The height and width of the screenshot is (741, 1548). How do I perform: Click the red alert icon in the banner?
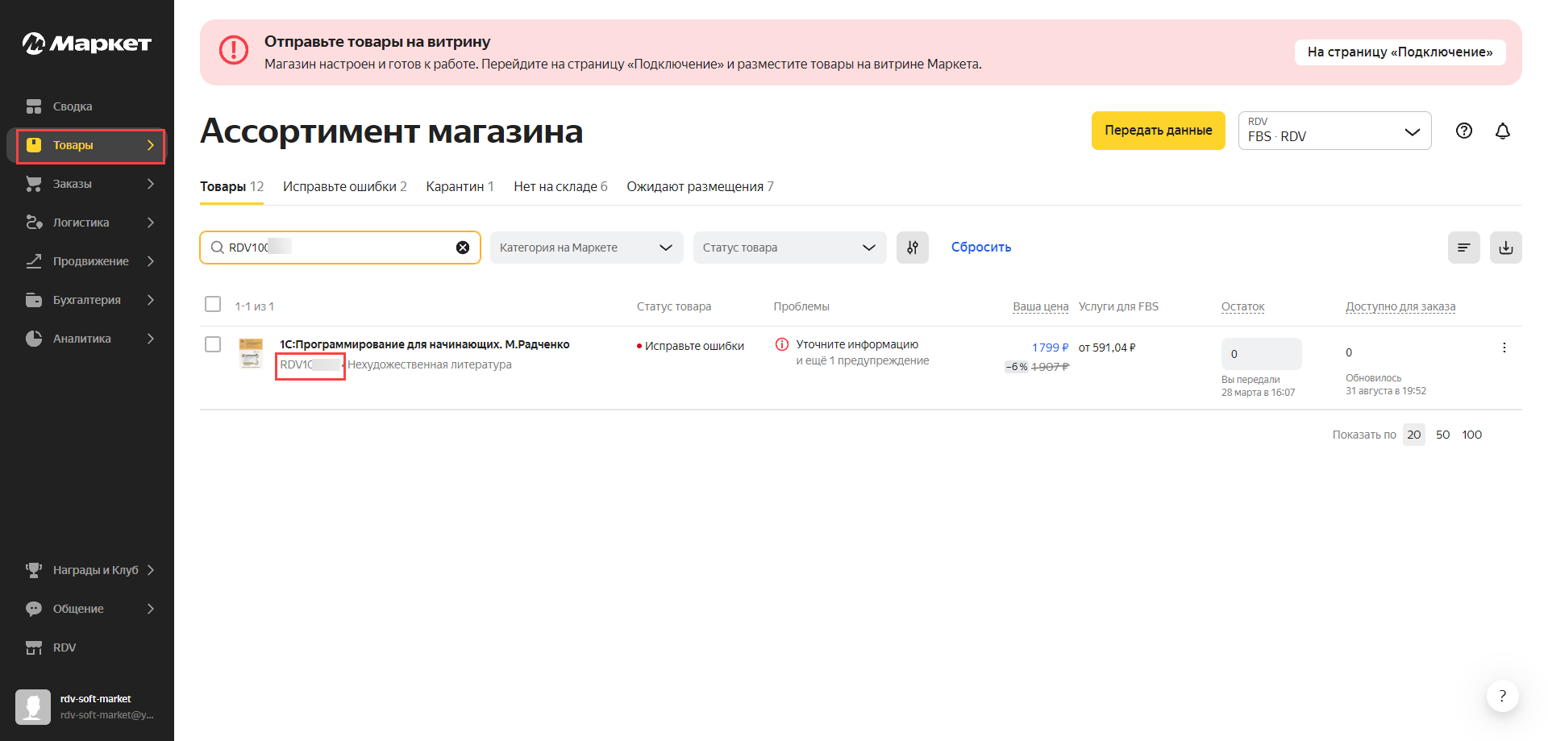click(234, 50)
